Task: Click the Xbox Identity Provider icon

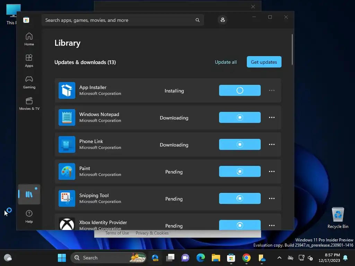Action: tap(67, 224)
